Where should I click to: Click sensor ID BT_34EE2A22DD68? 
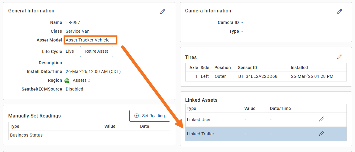258,76
